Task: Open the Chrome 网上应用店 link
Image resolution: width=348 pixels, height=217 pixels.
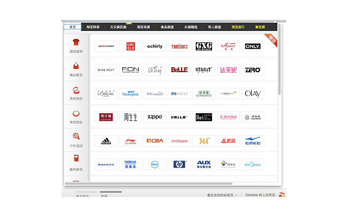Action: coord(260,195)
